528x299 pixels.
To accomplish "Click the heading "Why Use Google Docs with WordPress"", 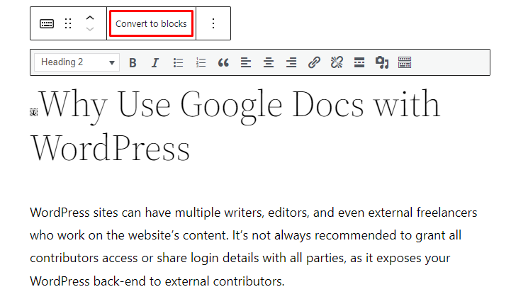I will point(235,125).
